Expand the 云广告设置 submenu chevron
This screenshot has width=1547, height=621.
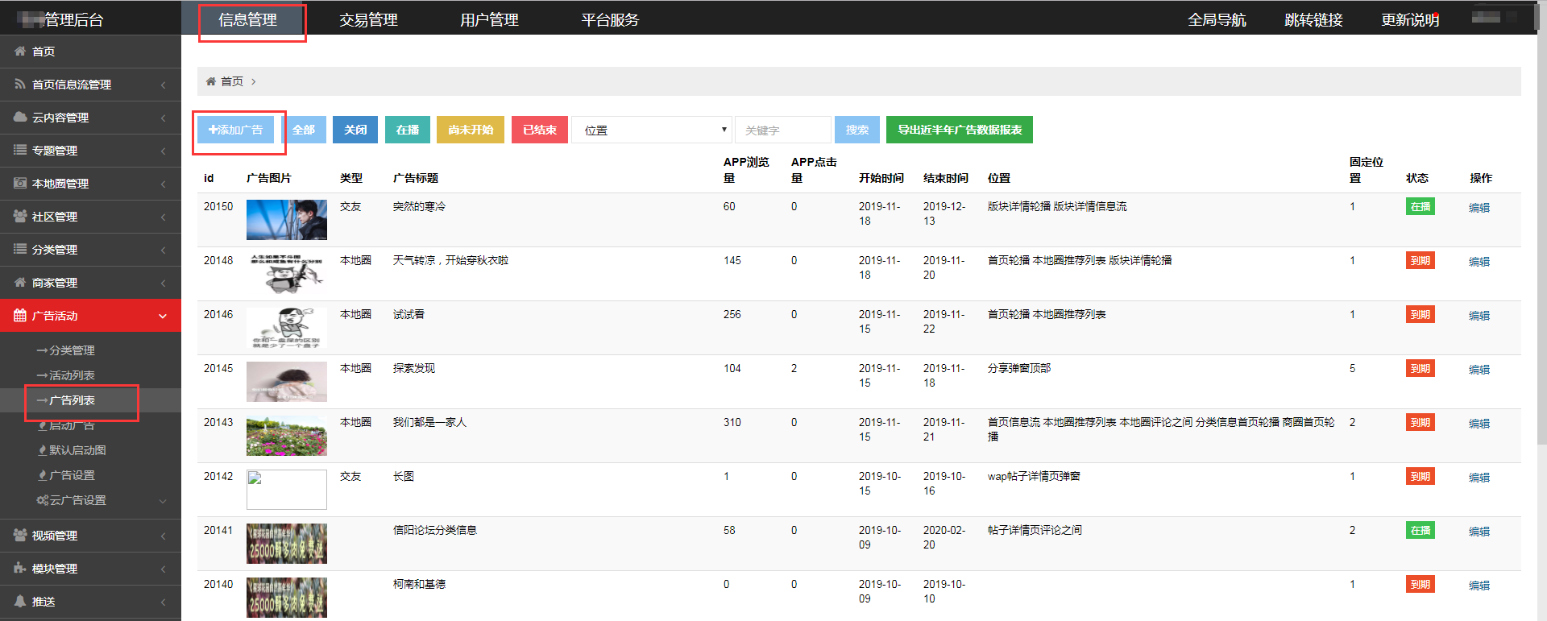click(x=163, y=501)
